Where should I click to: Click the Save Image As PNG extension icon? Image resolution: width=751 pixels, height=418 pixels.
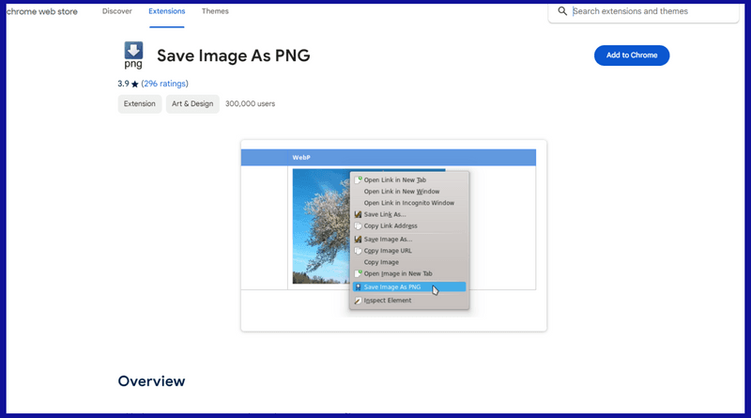coord(133,55)
